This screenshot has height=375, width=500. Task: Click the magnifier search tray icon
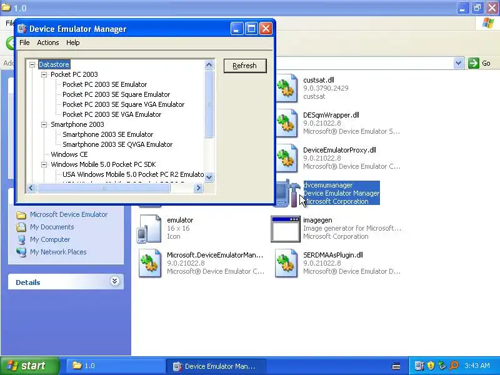[454, 366]
